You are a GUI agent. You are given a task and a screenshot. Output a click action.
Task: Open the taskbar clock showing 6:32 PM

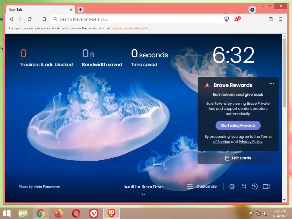pos(280,213)
